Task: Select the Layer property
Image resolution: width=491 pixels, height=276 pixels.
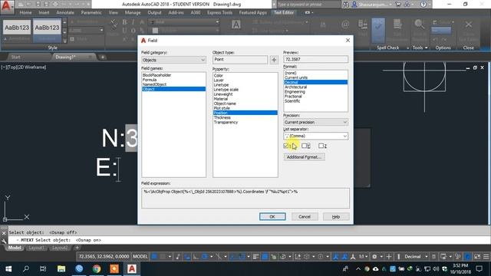Action: 219,80
